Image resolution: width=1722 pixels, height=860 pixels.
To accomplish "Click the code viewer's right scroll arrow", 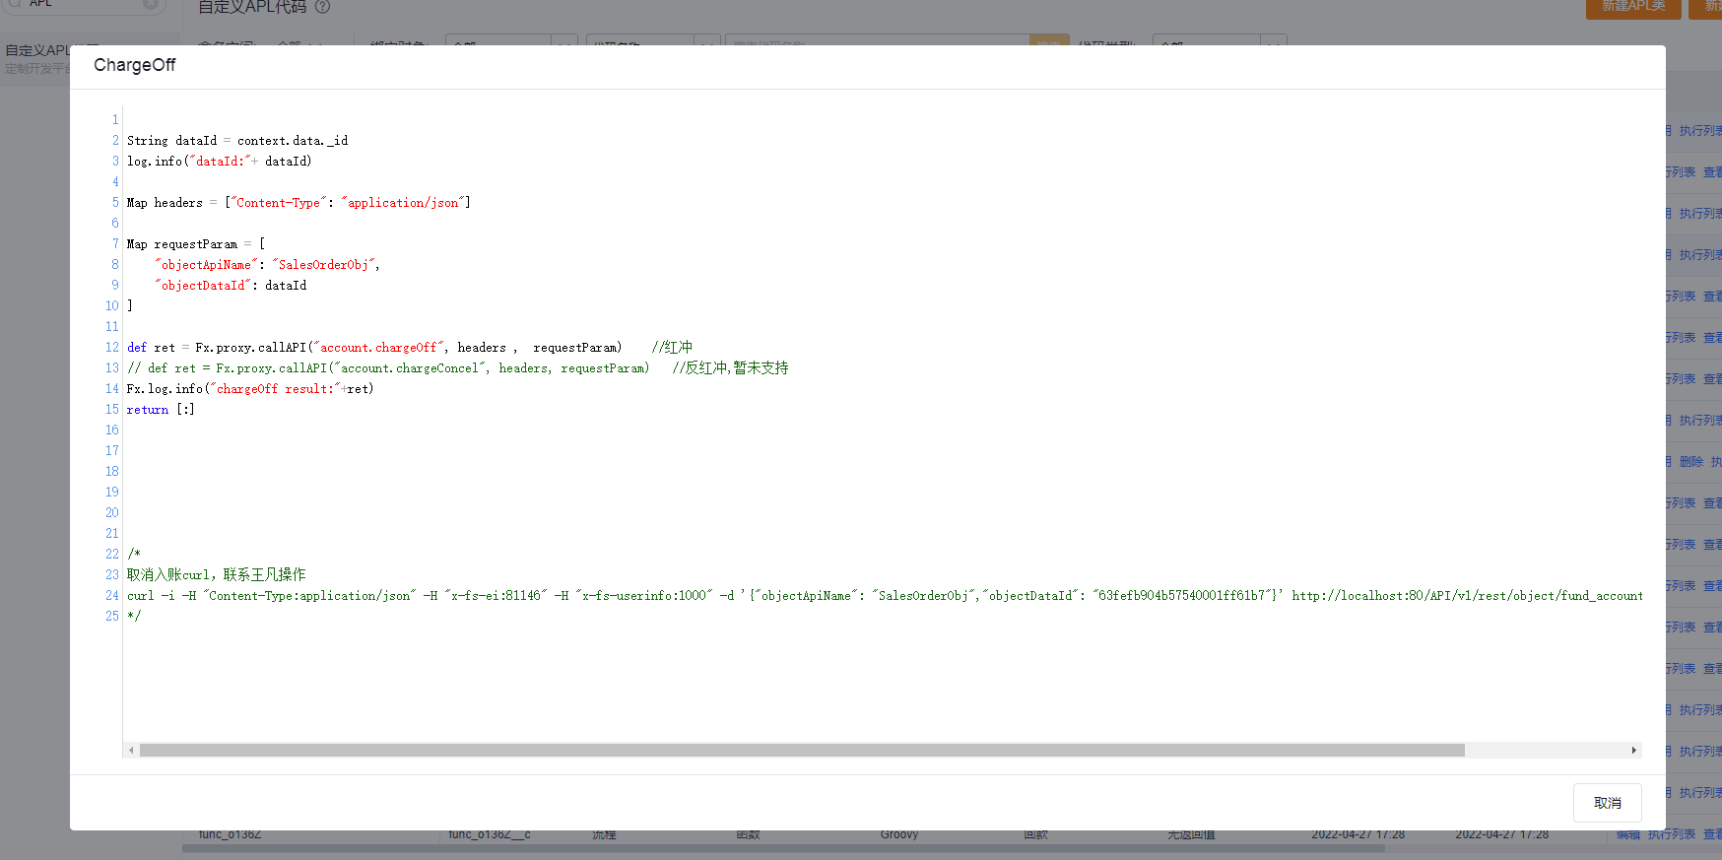I will click(x=1633, y=751).
